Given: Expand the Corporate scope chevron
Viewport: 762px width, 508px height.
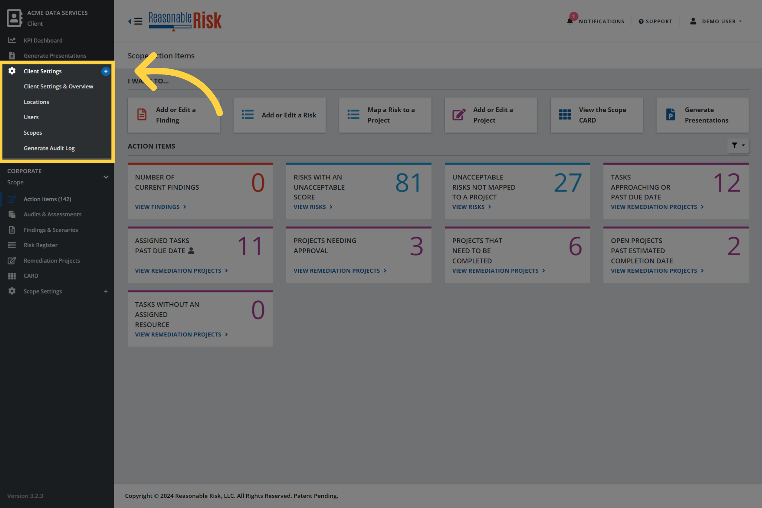Looking at the screenshot, I should (x=106, y=177).
